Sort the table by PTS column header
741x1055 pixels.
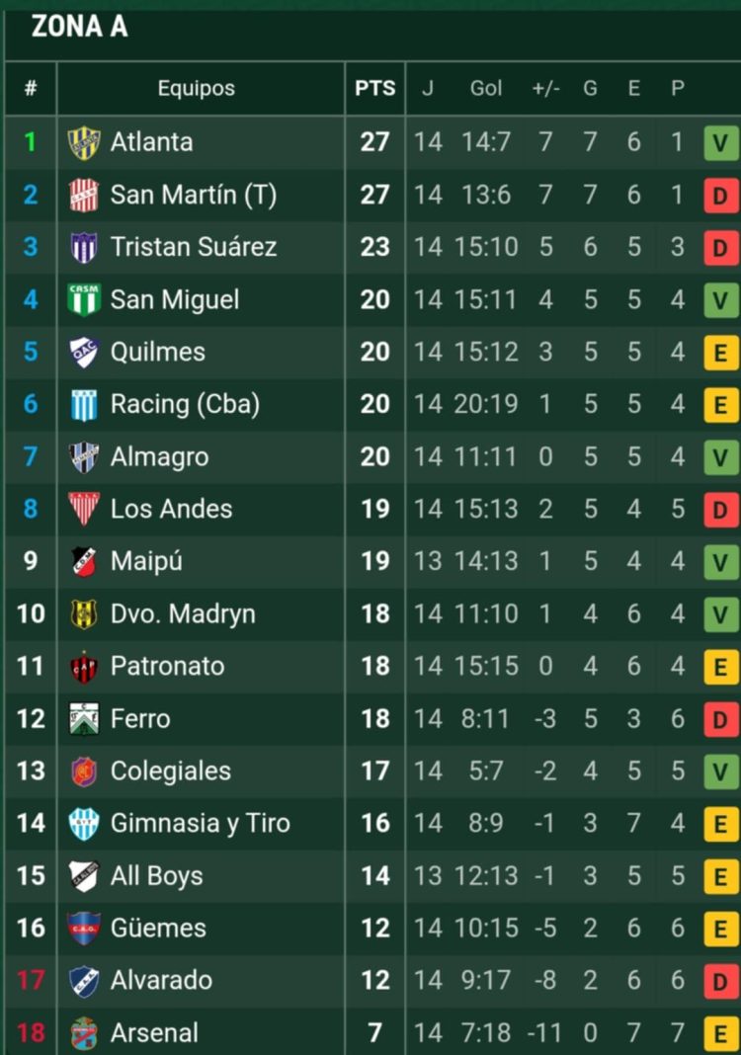(375, 88)
